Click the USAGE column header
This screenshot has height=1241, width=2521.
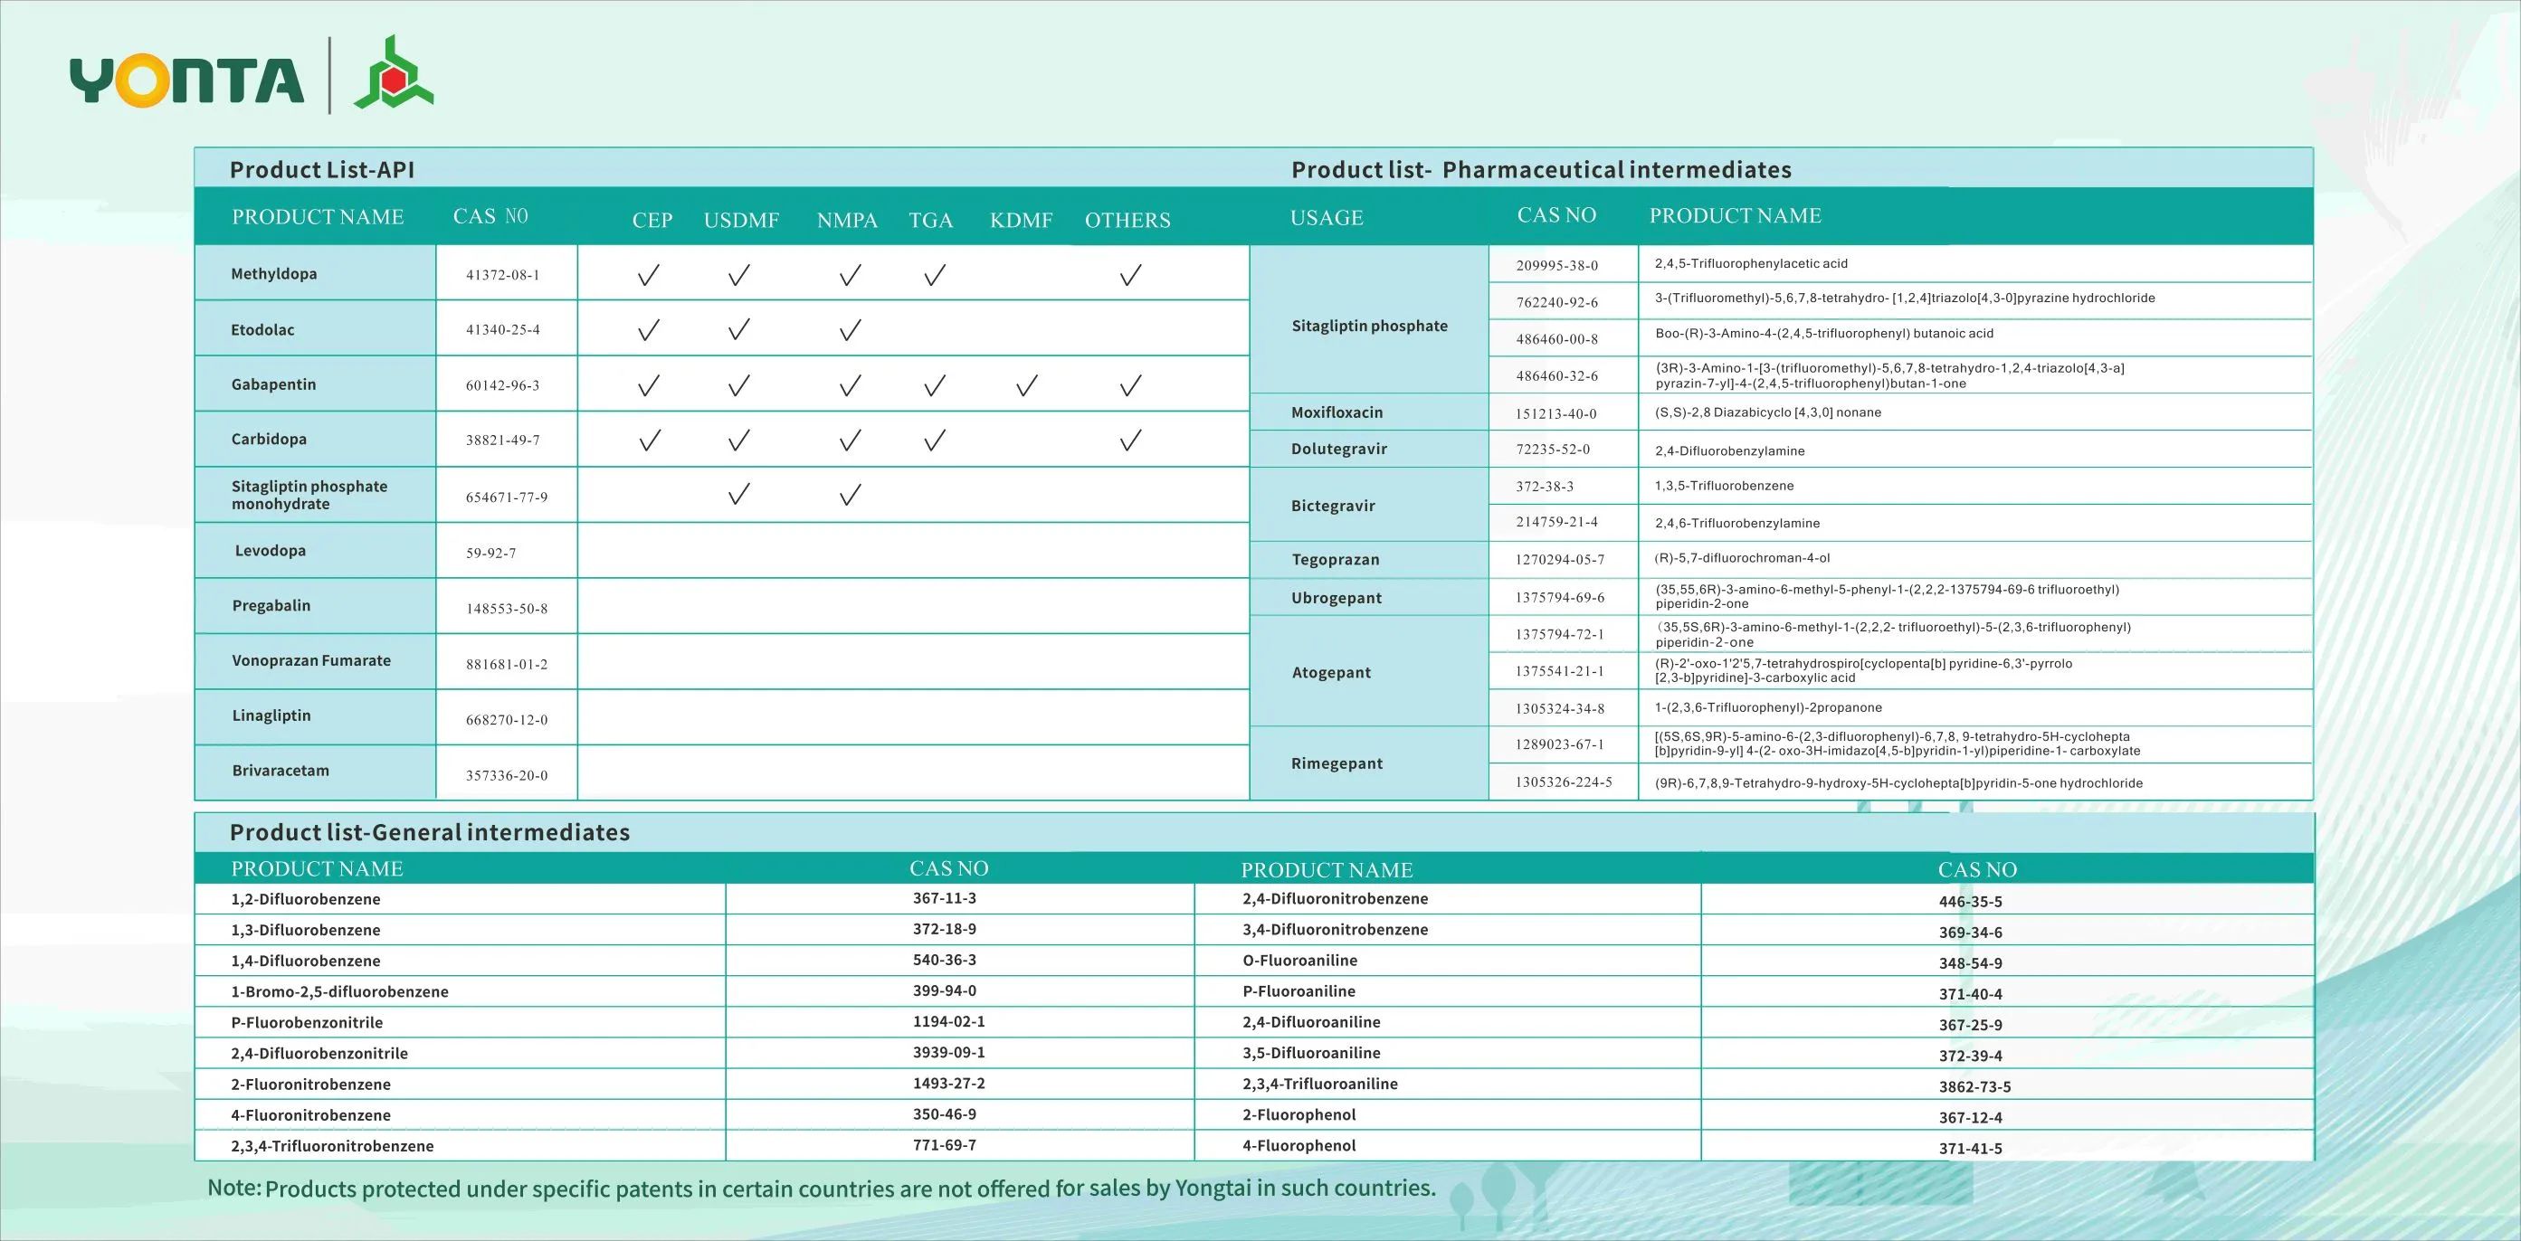(1326, 217)
